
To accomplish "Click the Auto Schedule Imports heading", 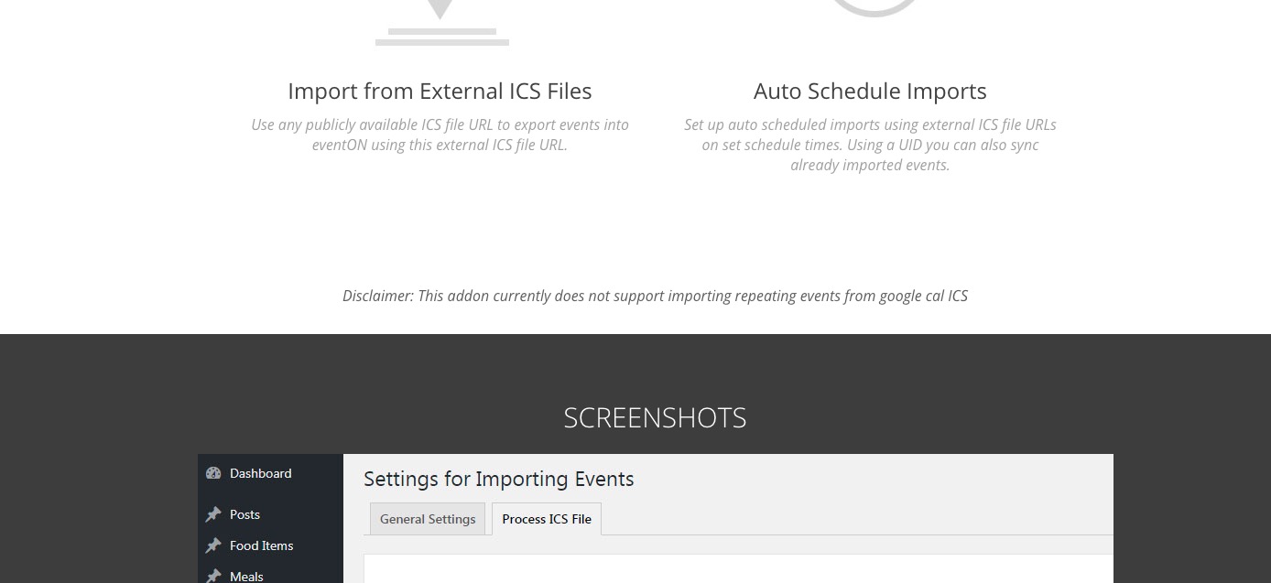I will tap(870, 92).
